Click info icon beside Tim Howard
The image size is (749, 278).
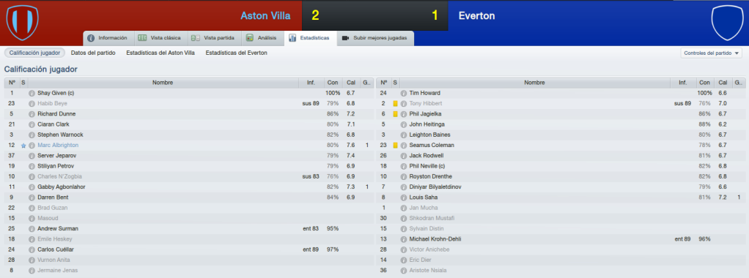click(x=404, y=93)
